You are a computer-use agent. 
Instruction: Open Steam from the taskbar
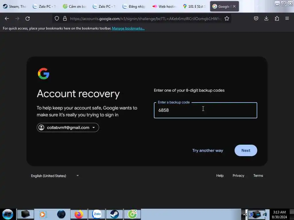click(114, 214)
